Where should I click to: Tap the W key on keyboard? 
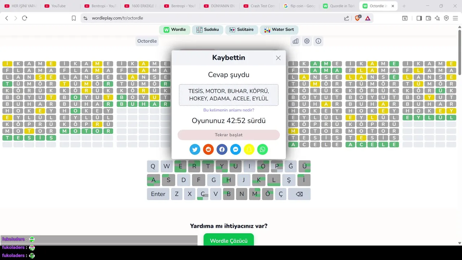point(166,166)
